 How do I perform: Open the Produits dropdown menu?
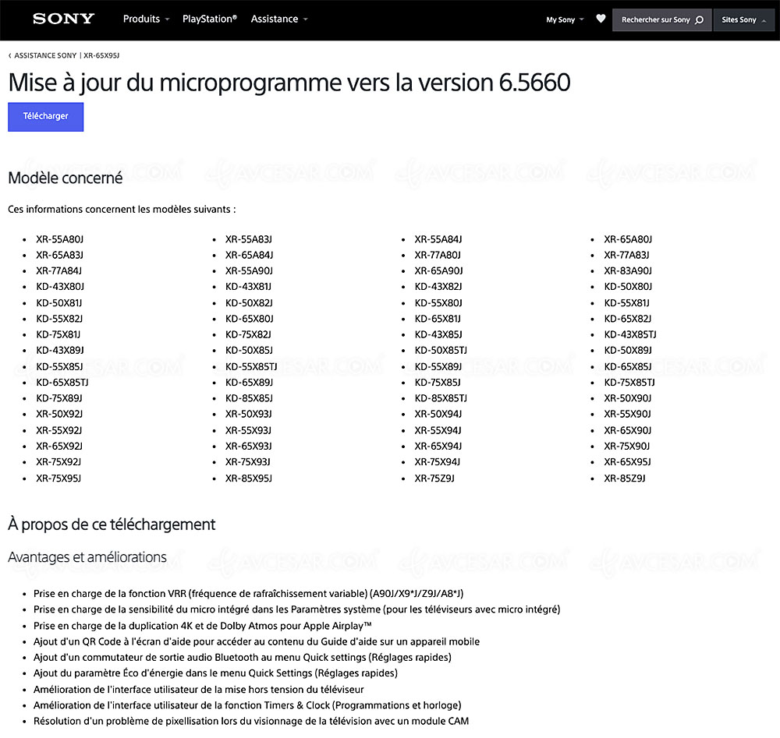click(146, 19)
